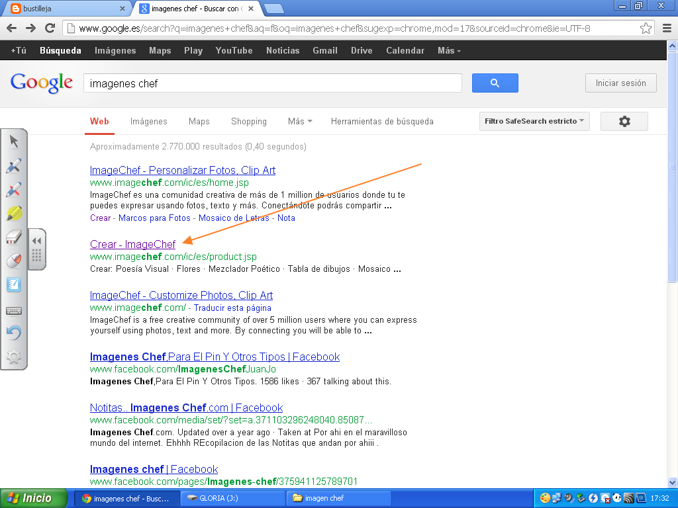
Task: Bookmark page with star icon in address bar
Action: (646, 28)
